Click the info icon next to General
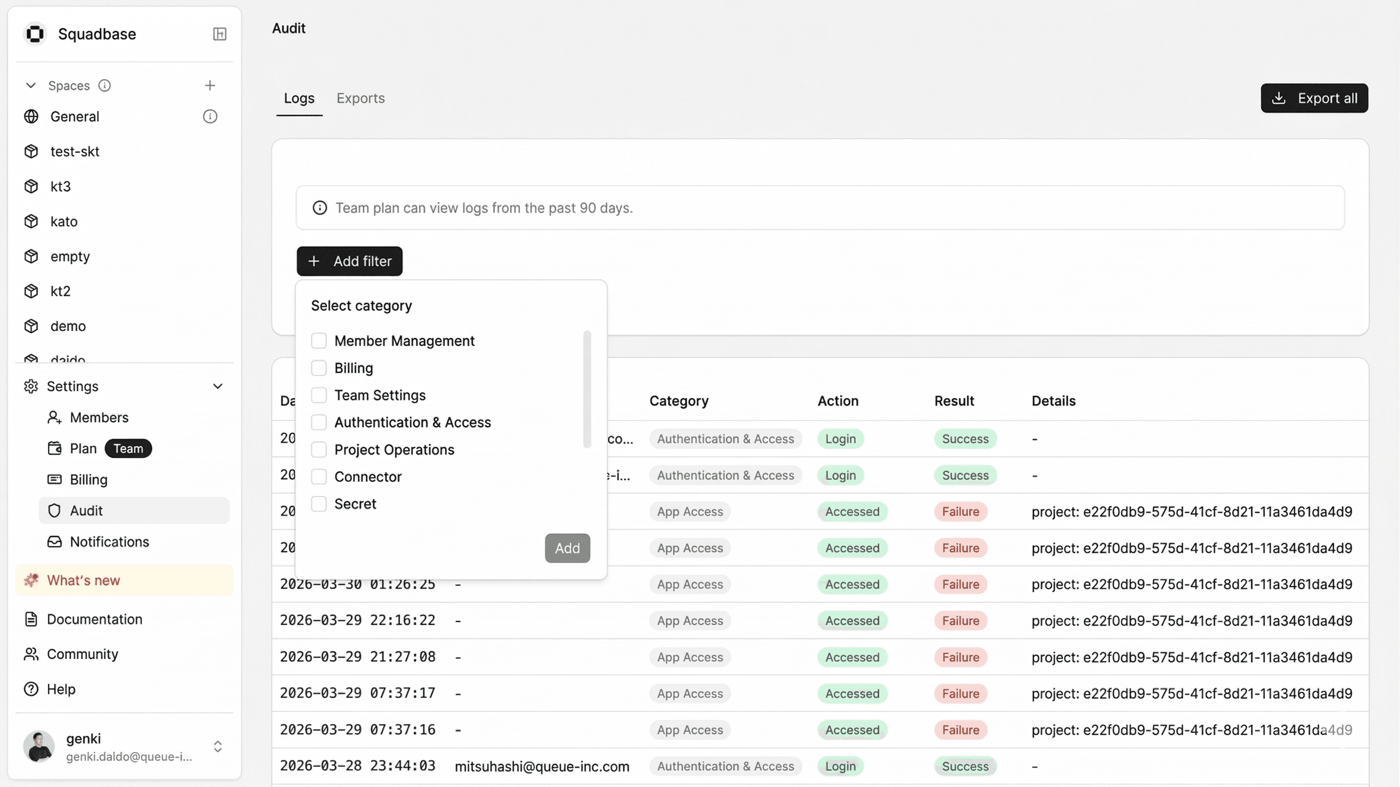The image size is (1400, 787). (210, 116)
